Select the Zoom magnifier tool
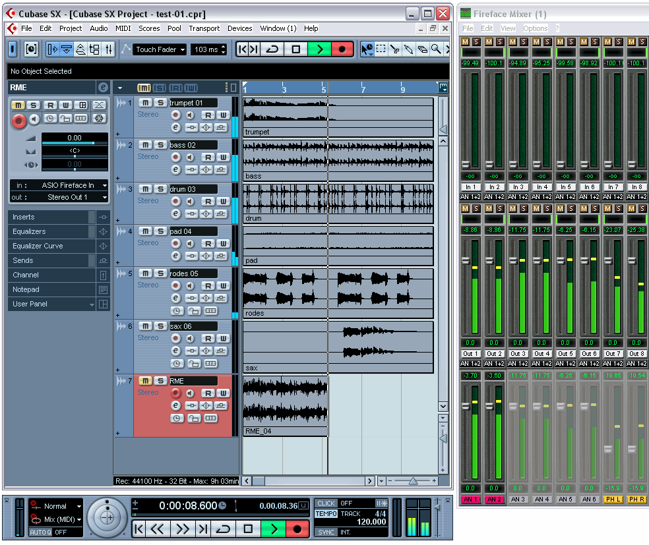 (x=436, y=49)
